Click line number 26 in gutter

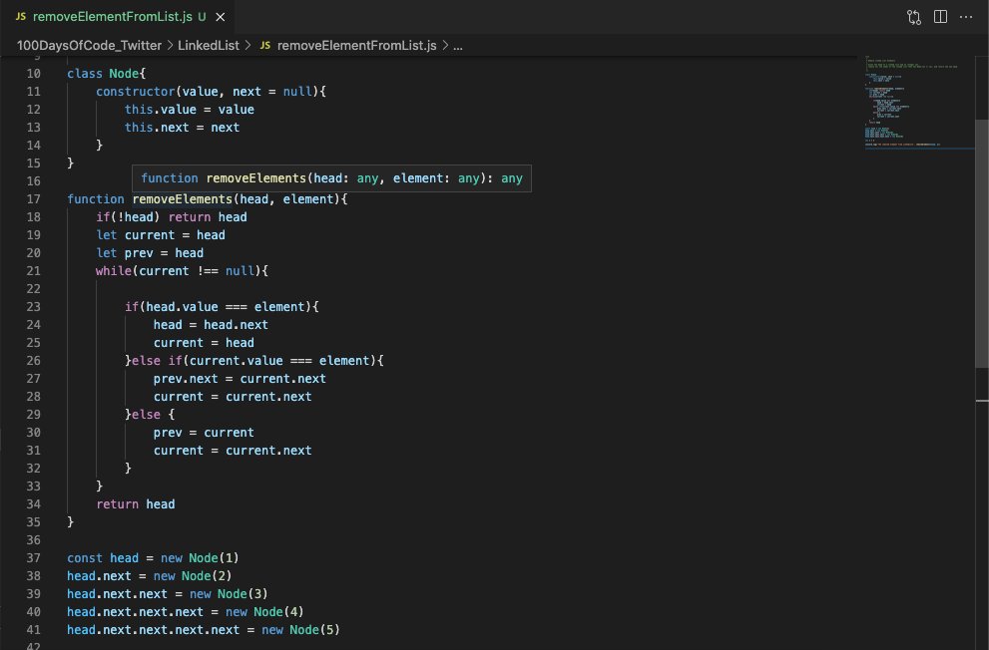(x=33, y=361)
